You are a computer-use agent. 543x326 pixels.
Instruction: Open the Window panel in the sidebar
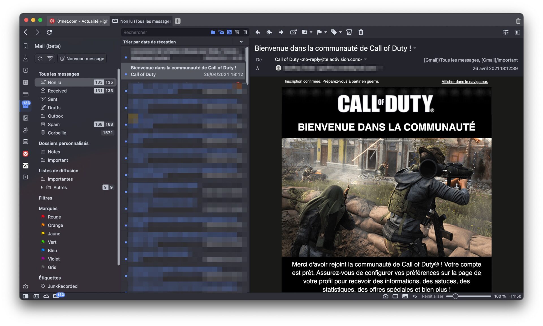[x=25, y=94]
